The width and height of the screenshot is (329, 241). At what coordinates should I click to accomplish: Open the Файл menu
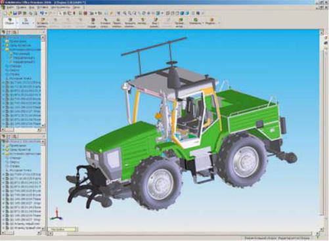pyautogui.click(x=10, y=7)
